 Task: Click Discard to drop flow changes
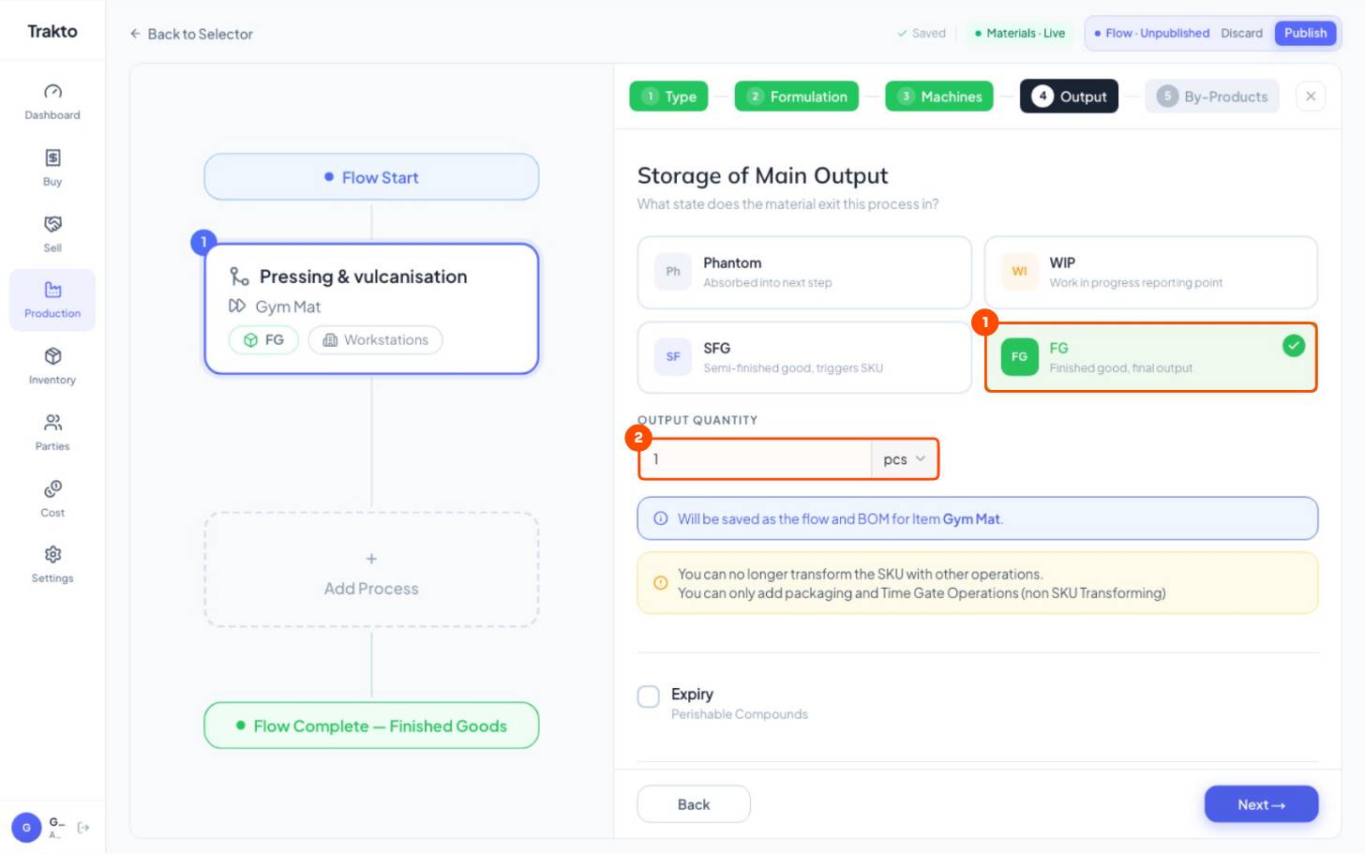(x=1241, y=33)
